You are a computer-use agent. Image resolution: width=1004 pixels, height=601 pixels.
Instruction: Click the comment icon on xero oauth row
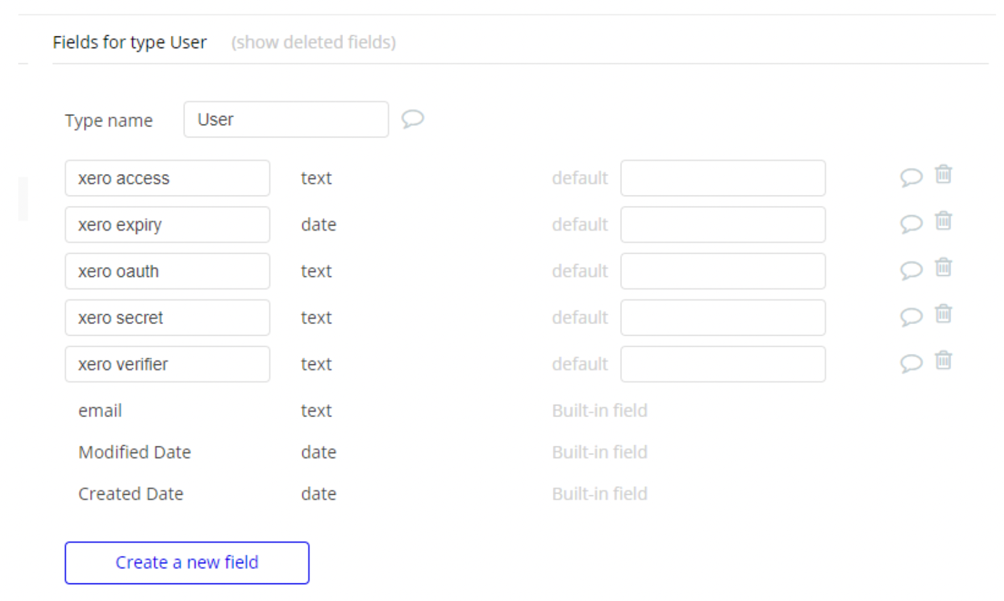coord(911,271)
